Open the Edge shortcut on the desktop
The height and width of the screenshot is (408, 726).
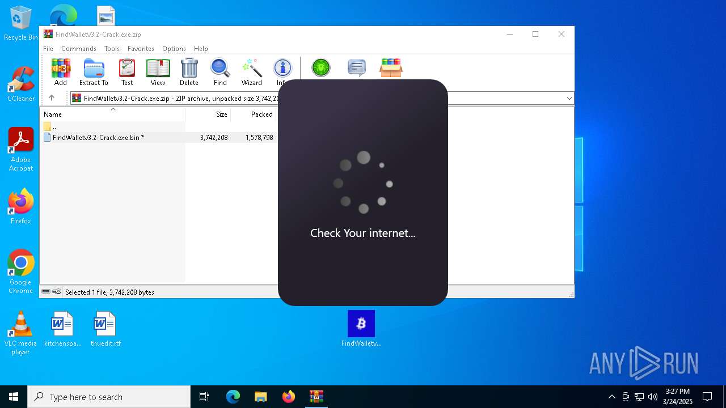(x=63, y=15)
